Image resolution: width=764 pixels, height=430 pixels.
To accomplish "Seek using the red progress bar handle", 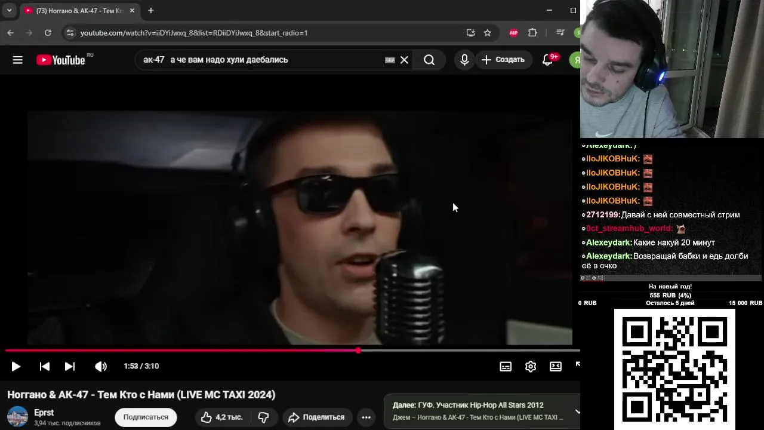I will [x=358, y=351].
